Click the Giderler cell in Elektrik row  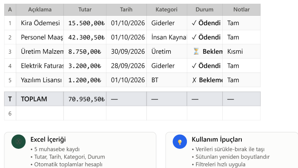tap(167, 66)
